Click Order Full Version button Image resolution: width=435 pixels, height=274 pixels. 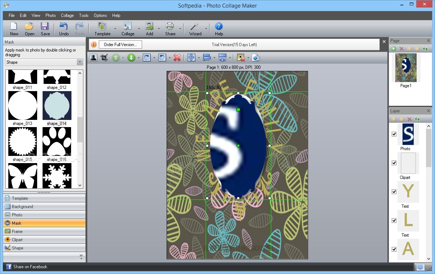120,45
